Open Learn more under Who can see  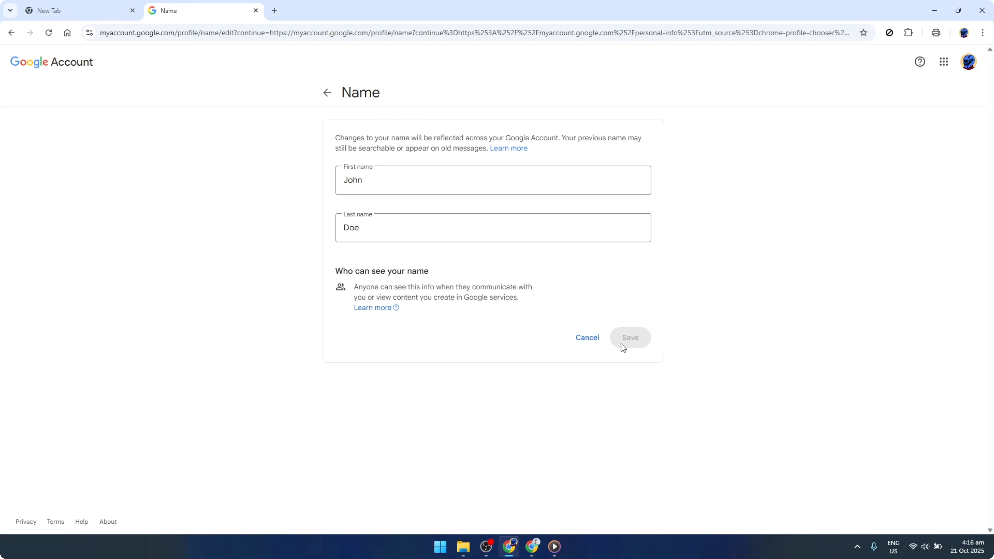point(372,308)
